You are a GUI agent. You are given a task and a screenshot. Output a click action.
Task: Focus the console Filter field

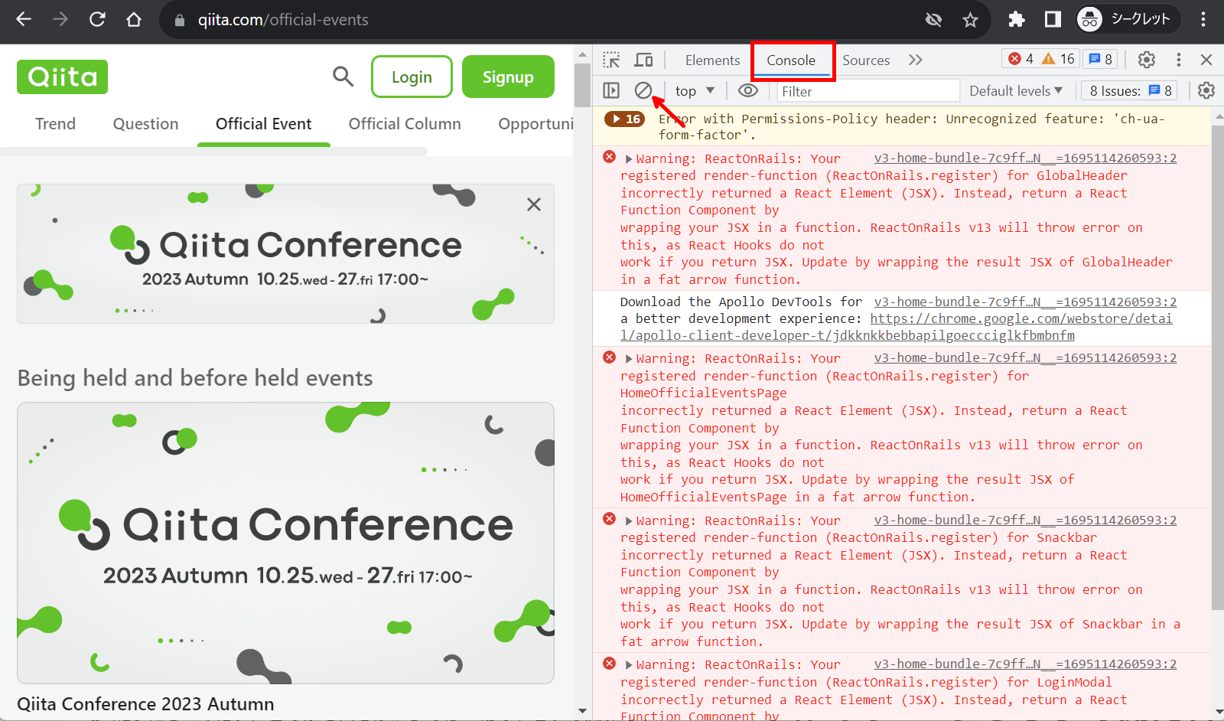click(x=868, y=91)
